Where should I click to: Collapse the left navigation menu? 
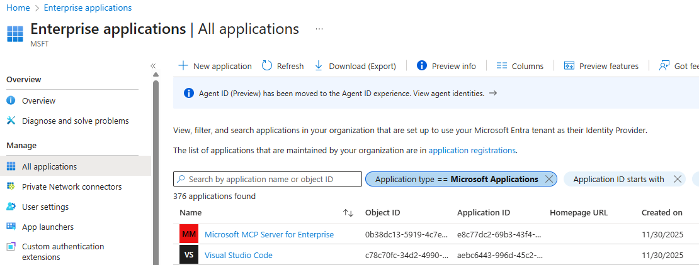point(153,66)
